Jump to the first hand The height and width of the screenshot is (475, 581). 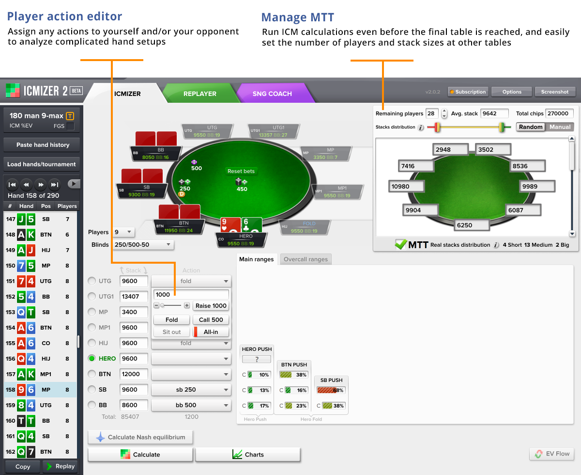click(13, 184)
